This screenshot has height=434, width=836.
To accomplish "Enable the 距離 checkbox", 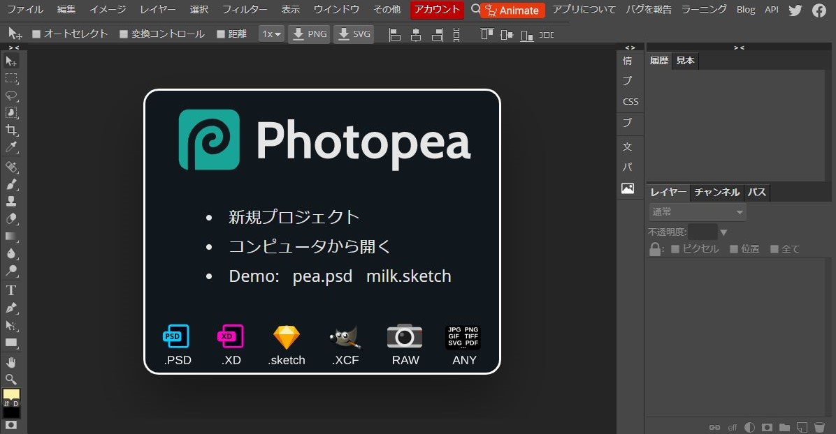I will coord(221,34).
